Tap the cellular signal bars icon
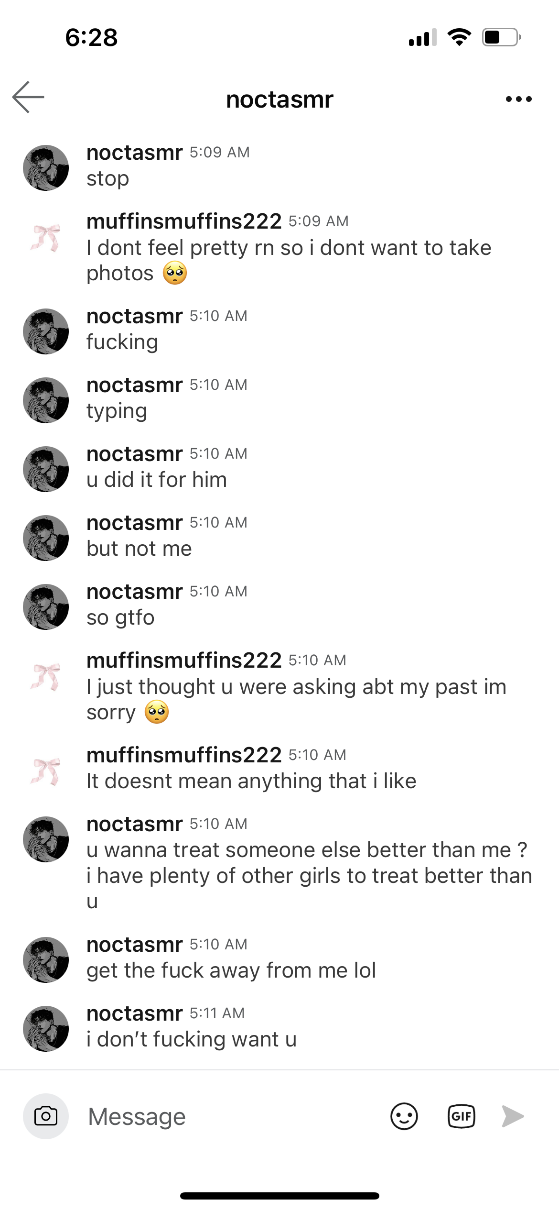The height and width of the screenshot is (1211, 559). click(x=422, y=37)
